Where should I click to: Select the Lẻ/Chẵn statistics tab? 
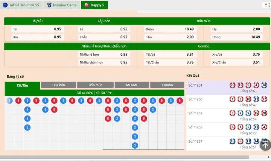point(58,85)
